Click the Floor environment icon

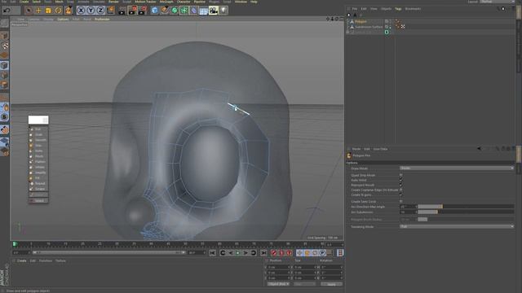(203, 11)
